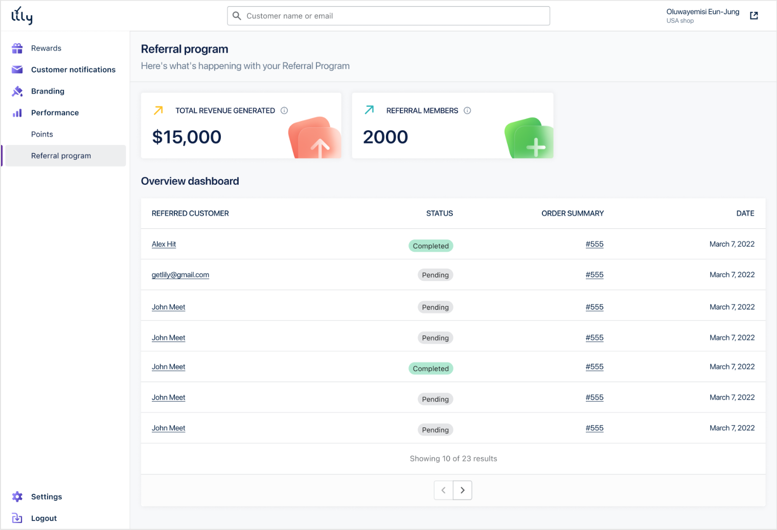Click the Branding paintbrush icon
The width and height of the screenshot is (777, 530).
pyautogui.click(x=17, y=91)
